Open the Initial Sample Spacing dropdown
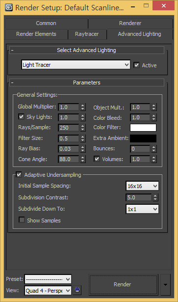This screenshot has height=302, width=178. point(142,186)
